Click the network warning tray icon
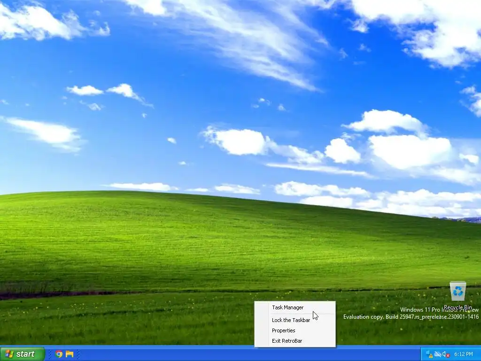The height and width of the screenshot is (361, 481). pos(430,354)
